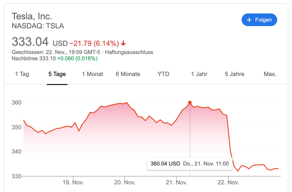This screenshot has width=292, height=192.
Task: Show the YTD chart range
Action: (164, 74)
